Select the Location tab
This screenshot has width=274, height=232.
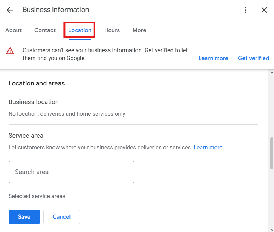pyautogui.click(x=80, y=30)
